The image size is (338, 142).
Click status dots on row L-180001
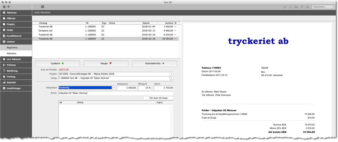pos(175,27)
